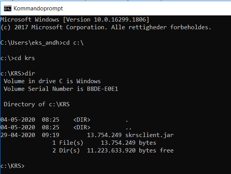Screen dimensions: 231x174
Task: Click the second <DIR> entry
Action: [82, 127]
